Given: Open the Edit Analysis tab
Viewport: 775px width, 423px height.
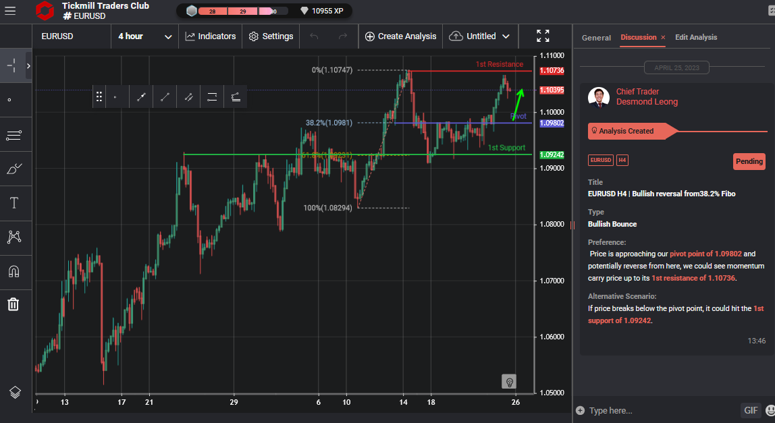Looking at the screenshot, I should tap(696, 37).
